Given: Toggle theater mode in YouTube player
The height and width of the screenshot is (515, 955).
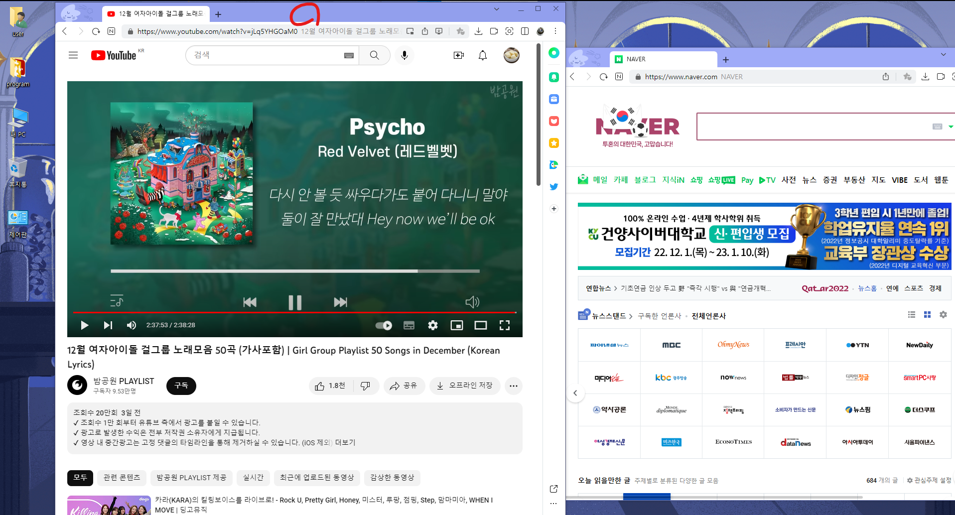Looking at the screenshot, I should 481,325.
